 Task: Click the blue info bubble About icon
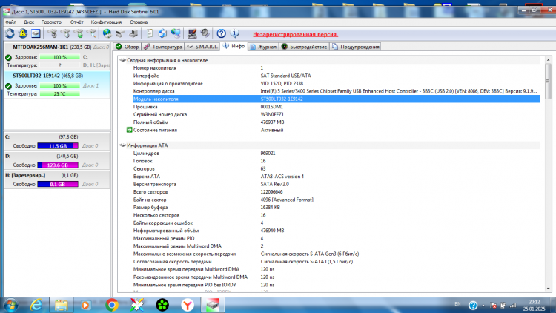coord(234,33)
